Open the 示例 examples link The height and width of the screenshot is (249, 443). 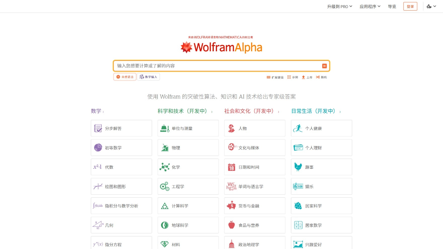pyautogui.click(x=292, y=77)
